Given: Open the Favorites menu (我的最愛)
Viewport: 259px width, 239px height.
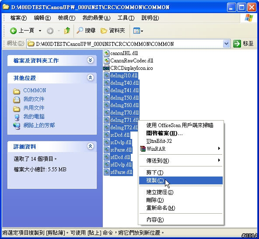Looking at the screenshot, I should tap(96, 18).
